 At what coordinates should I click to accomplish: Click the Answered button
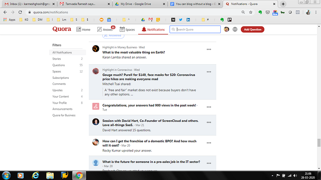113,36
